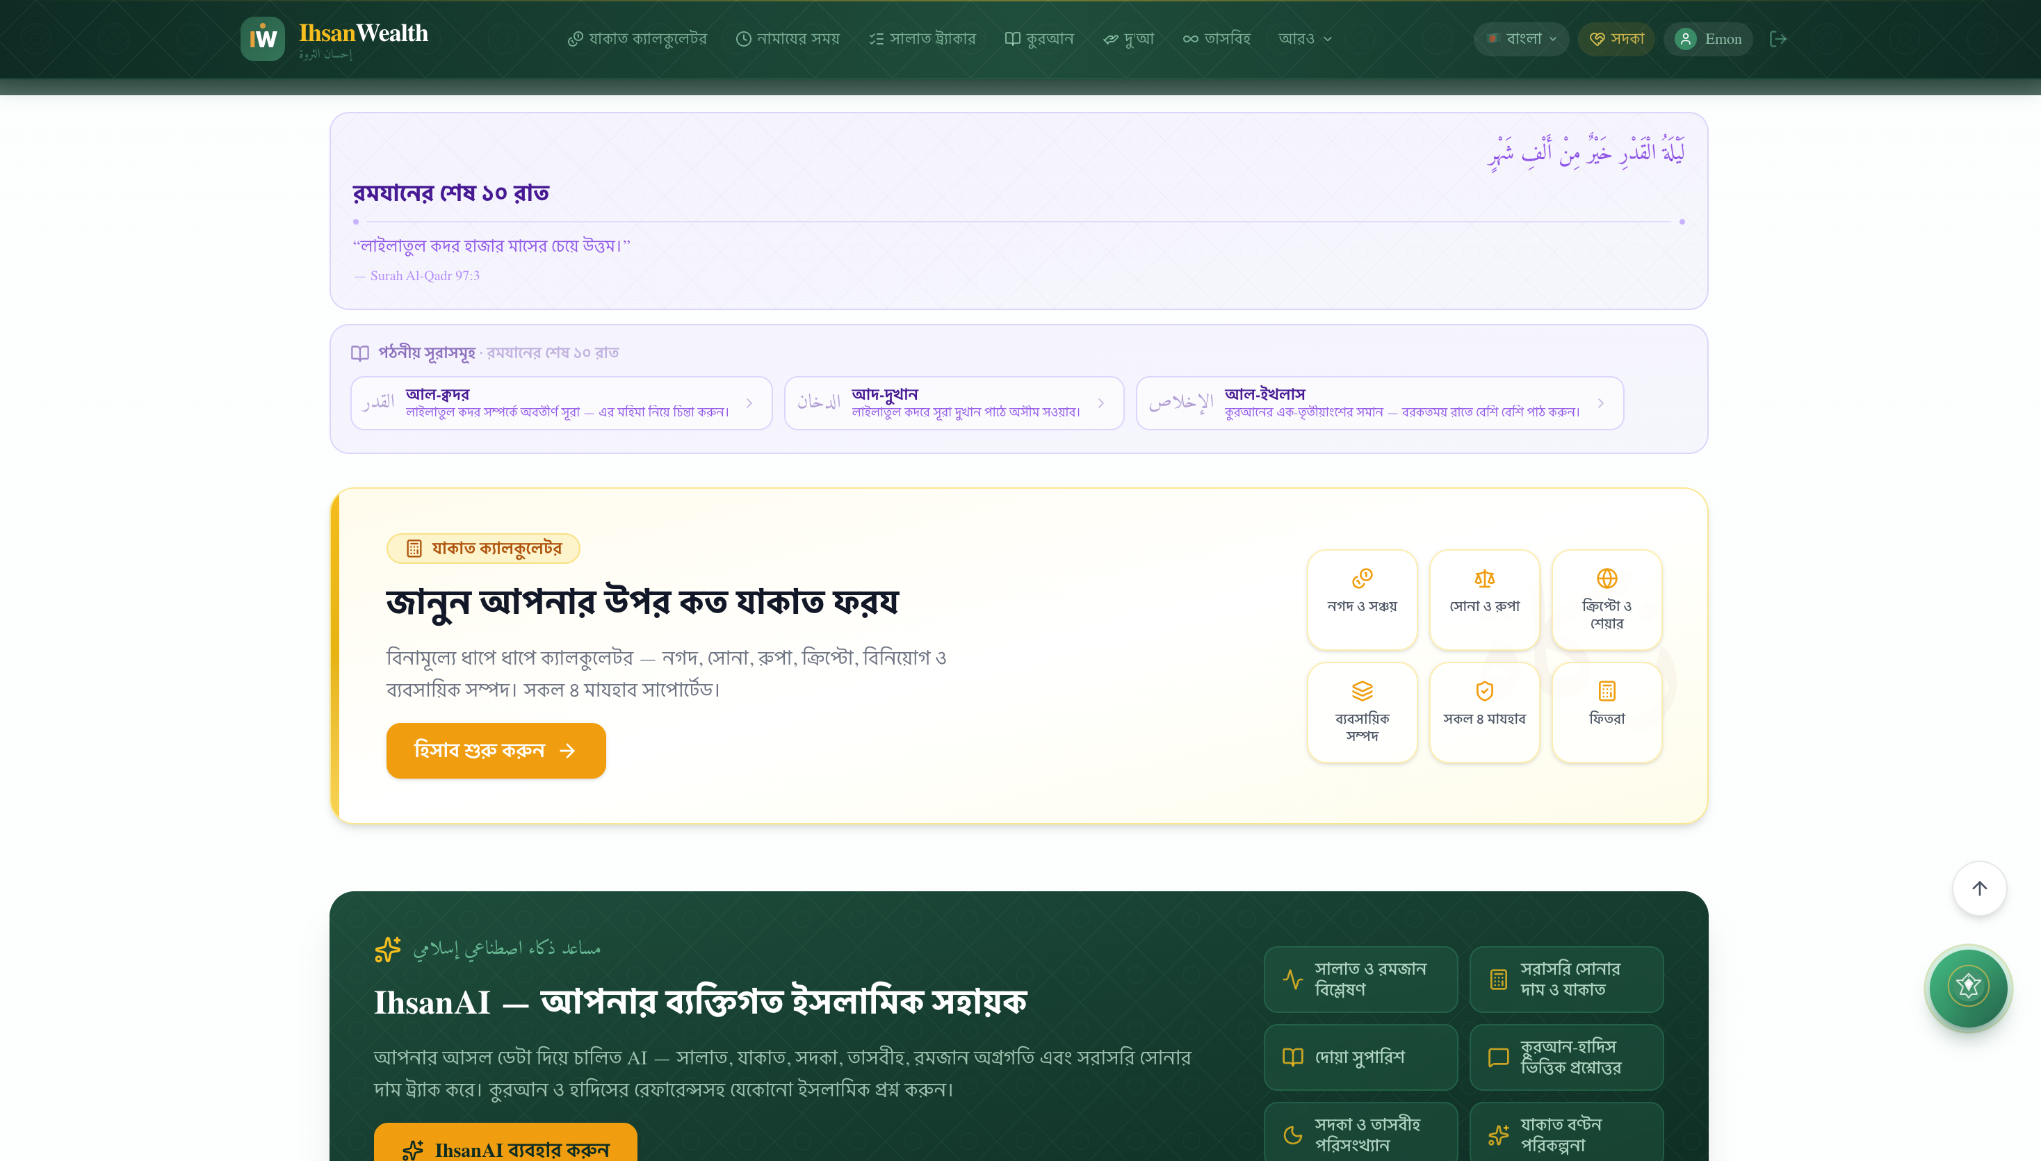The height and width of the screenshot is (1161, 2041).
Task: Open the তাসবিহ navigation item
Action: pyautogui.click(x=1217, y=38)
